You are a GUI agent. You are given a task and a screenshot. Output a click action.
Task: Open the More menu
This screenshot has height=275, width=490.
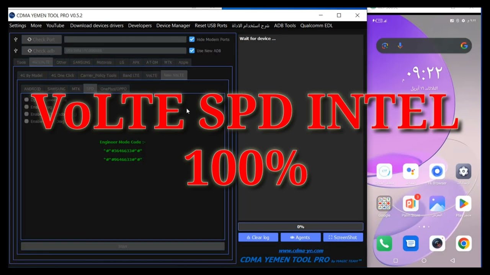(x=36, y=26)
